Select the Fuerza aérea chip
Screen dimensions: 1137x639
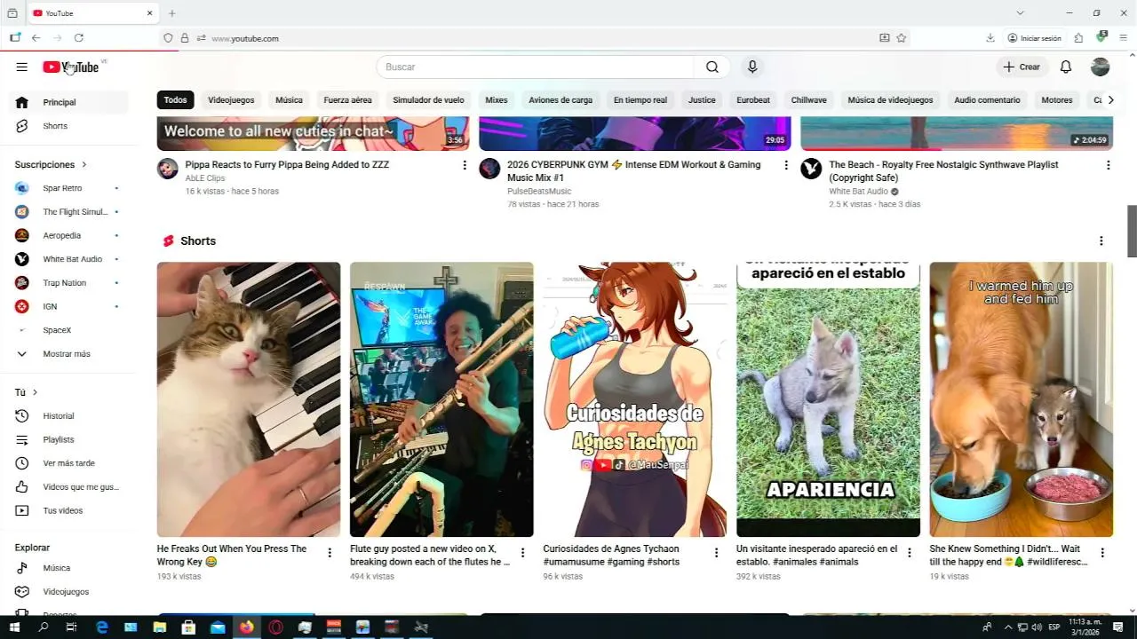coord(347,100)
